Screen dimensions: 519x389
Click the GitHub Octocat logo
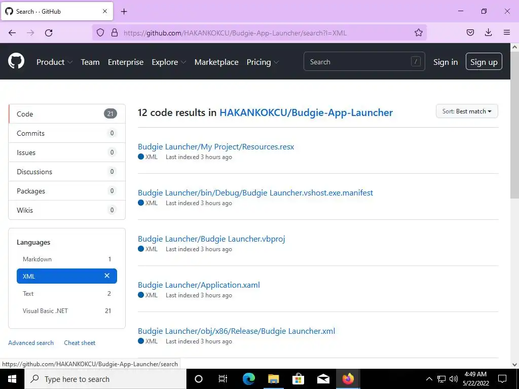click(16, 61)
